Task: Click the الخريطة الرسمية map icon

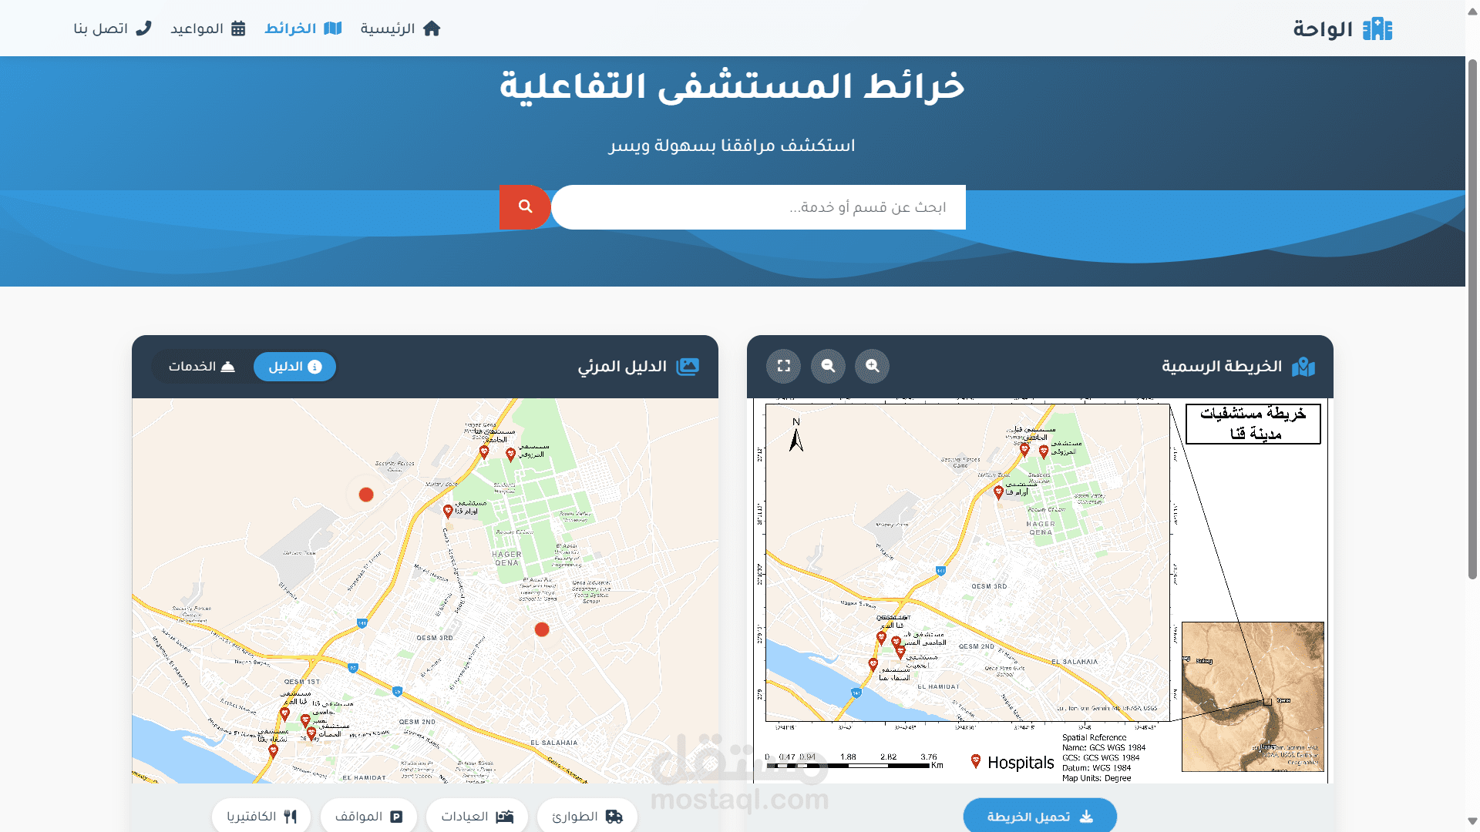Action: coord(1303,367)
